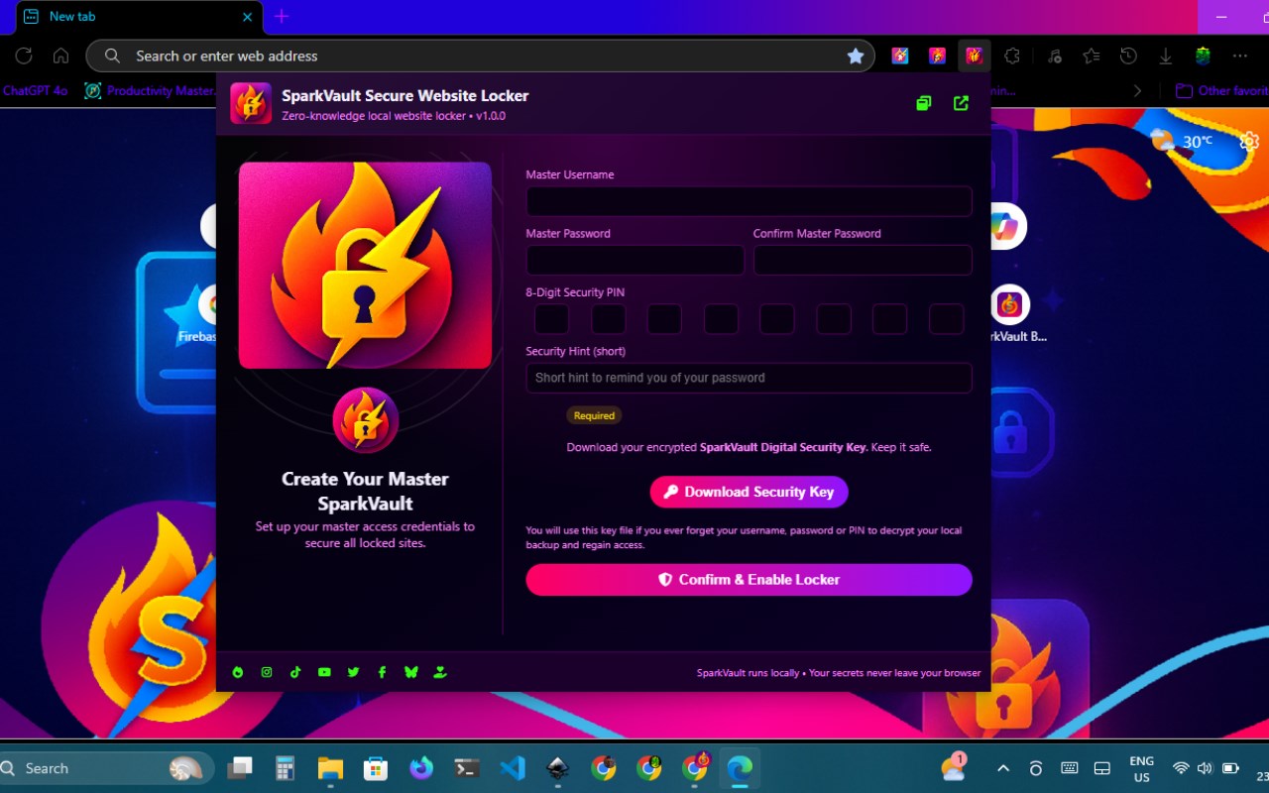
Task: Open Task View from the taskbar
Action: (240, 767)
